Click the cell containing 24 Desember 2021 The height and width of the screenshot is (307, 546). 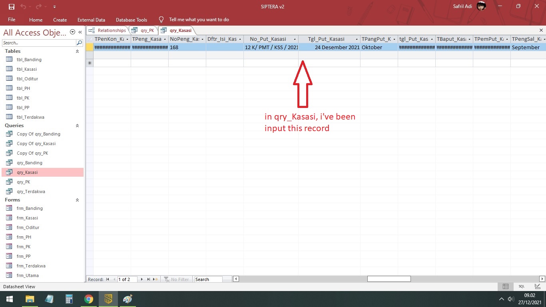pyautogui.click(x=329, y=47)
